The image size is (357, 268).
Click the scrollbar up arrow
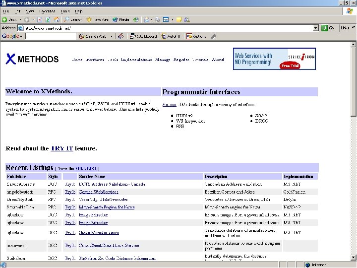coord(354,45)
